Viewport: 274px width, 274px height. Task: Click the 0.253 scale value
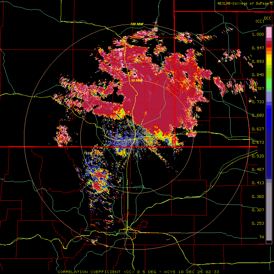[258, 223]
